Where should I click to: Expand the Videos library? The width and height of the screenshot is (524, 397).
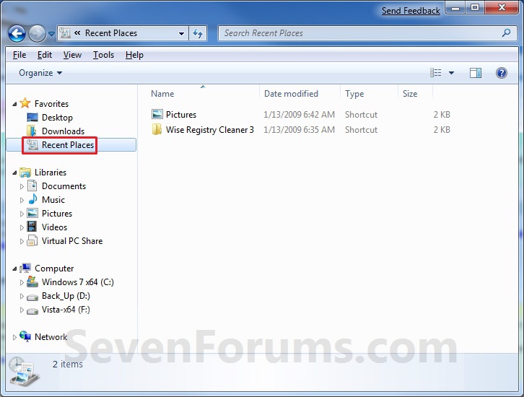click(22, 227)
